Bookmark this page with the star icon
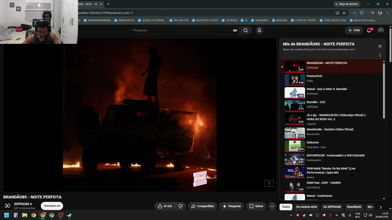Image resolution: width=392 pixels, height=220 pixels. [344, 13]
